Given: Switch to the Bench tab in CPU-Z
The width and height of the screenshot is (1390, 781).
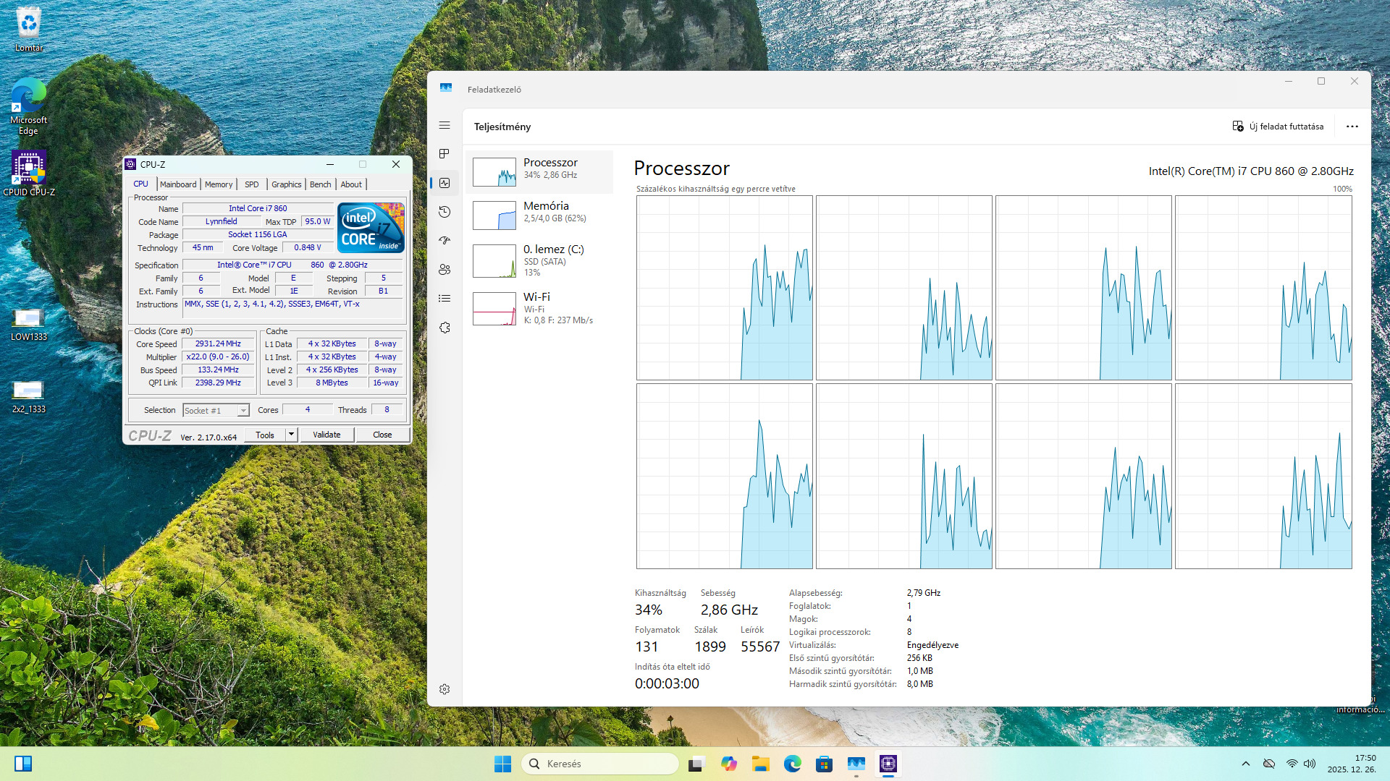Looking at the screenshot, I should tap(320, 184).
